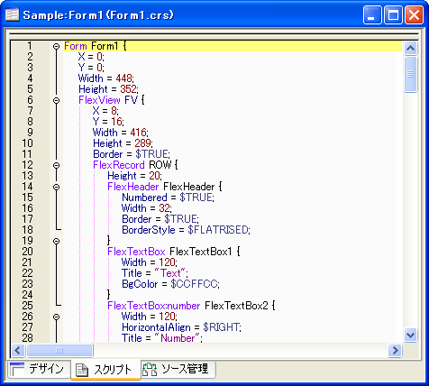The image size is (429, 386).
Task: Click the horizontal scrollbar left arrow
Action: pos(18,350)
